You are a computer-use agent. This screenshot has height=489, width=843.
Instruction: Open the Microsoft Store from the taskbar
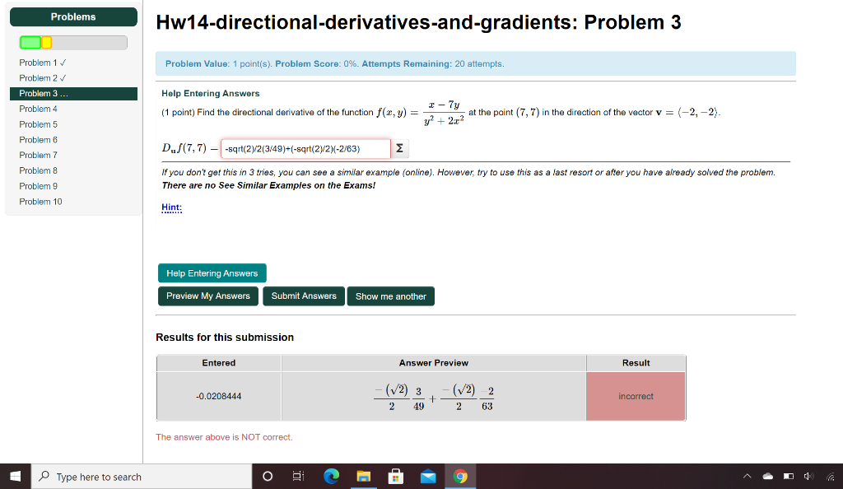396,476
